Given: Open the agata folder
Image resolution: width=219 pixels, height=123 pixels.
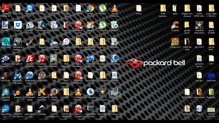Looking at the screenshot, I should click(175, 8).
